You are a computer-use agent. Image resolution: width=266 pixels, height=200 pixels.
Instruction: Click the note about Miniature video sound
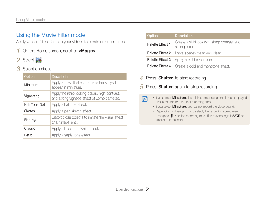coord(195,107)
